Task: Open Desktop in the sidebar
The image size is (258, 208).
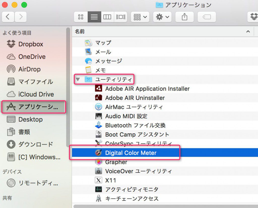Action: (34, 119)
